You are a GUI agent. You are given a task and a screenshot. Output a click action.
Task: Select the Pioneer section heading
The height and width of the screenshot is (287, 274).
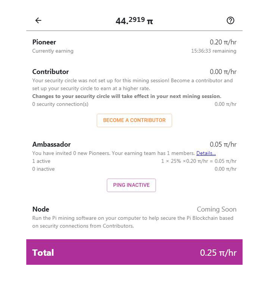[44, 42]
